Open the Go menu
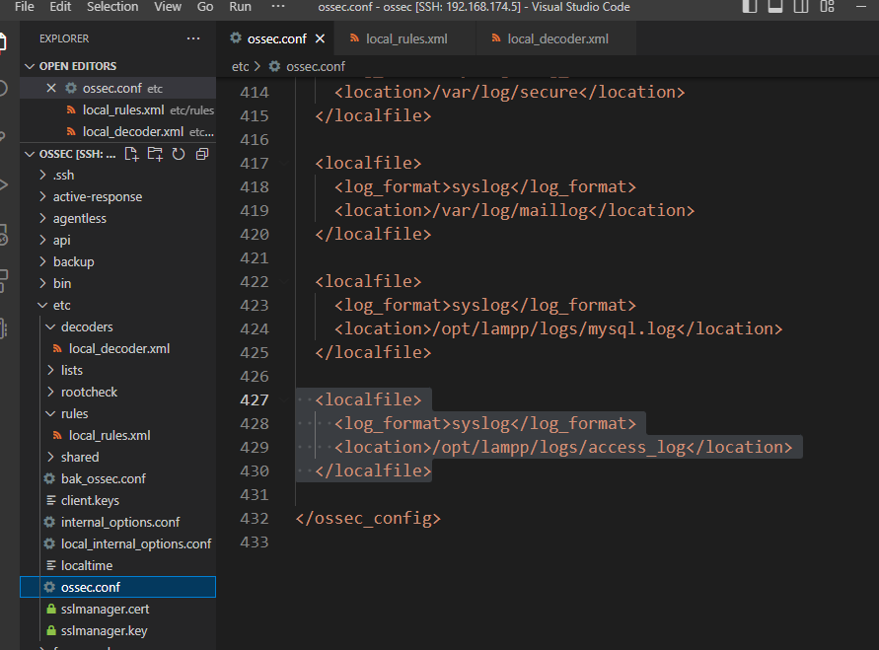This screenshot has height=650, width=879. [204, 7]
